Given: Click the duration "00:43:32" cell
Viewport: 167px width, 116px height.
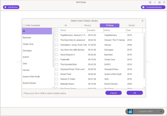Looking at the screenshot, I should 92,65.
